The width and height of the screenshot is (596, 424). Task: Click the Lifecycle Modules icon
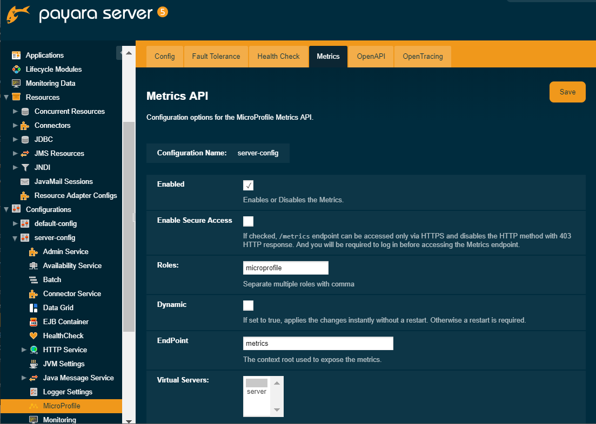point(16,70)
